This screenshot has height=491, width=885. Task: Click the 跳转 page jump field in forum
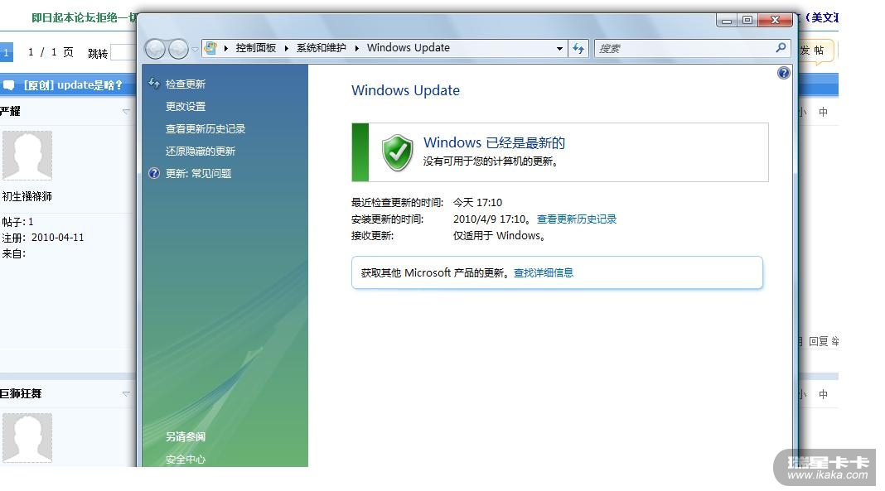click(123, 52)
